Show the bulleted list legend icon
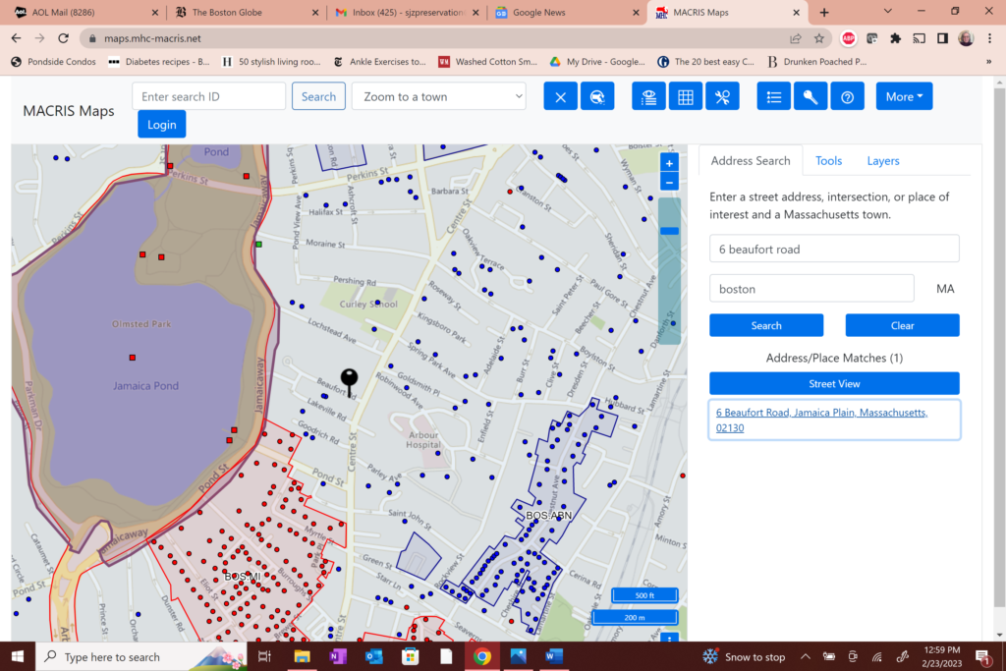Image resolution: width=1006 pixels, height=671 pixels. tap(774, 96)
